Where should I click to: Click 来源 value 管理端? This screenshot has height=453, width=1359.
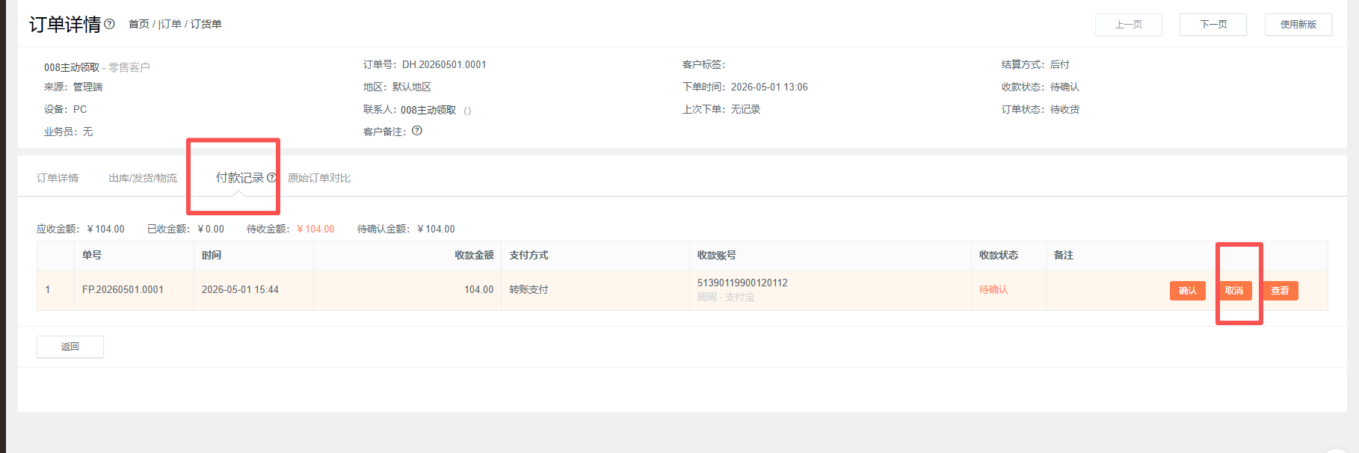tap(87, 87)
